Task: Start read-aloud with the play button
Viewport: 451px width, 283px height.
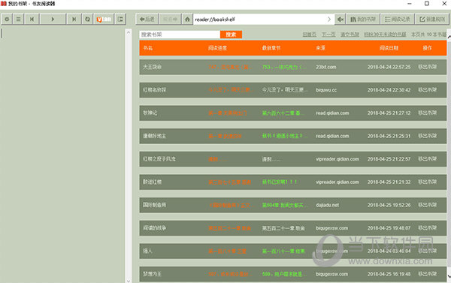Action: tap(53, 20)
